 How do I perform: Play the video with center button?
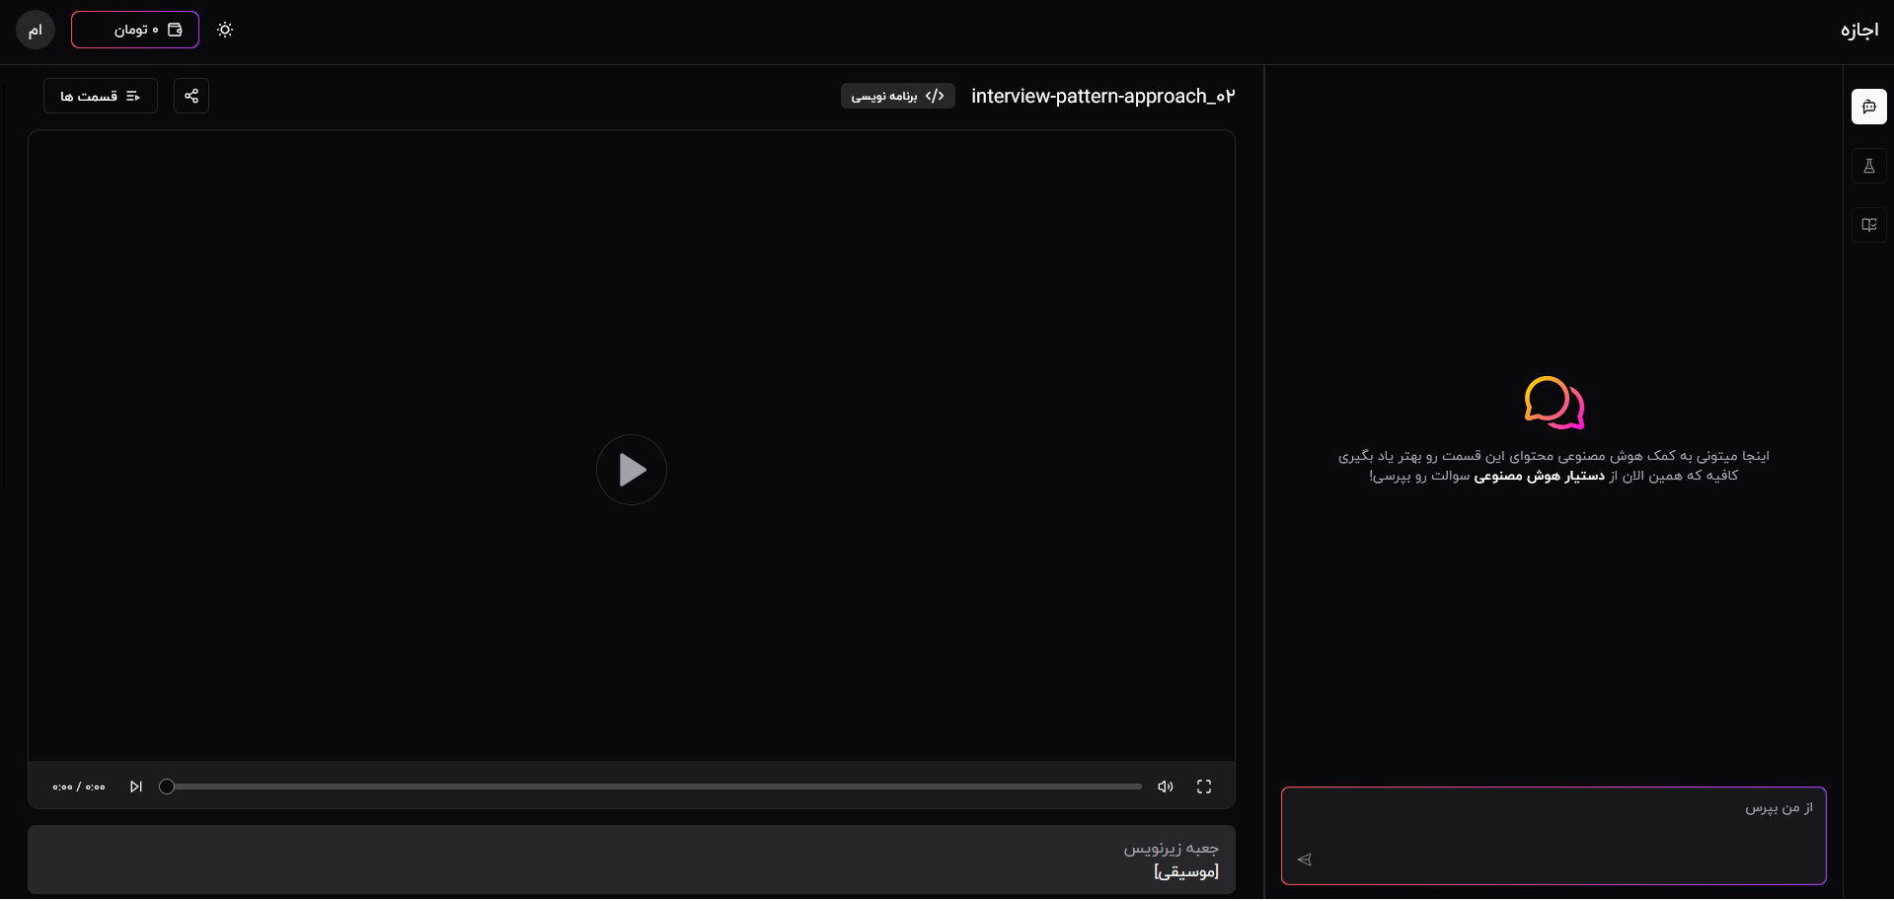(x=632, y=470)
